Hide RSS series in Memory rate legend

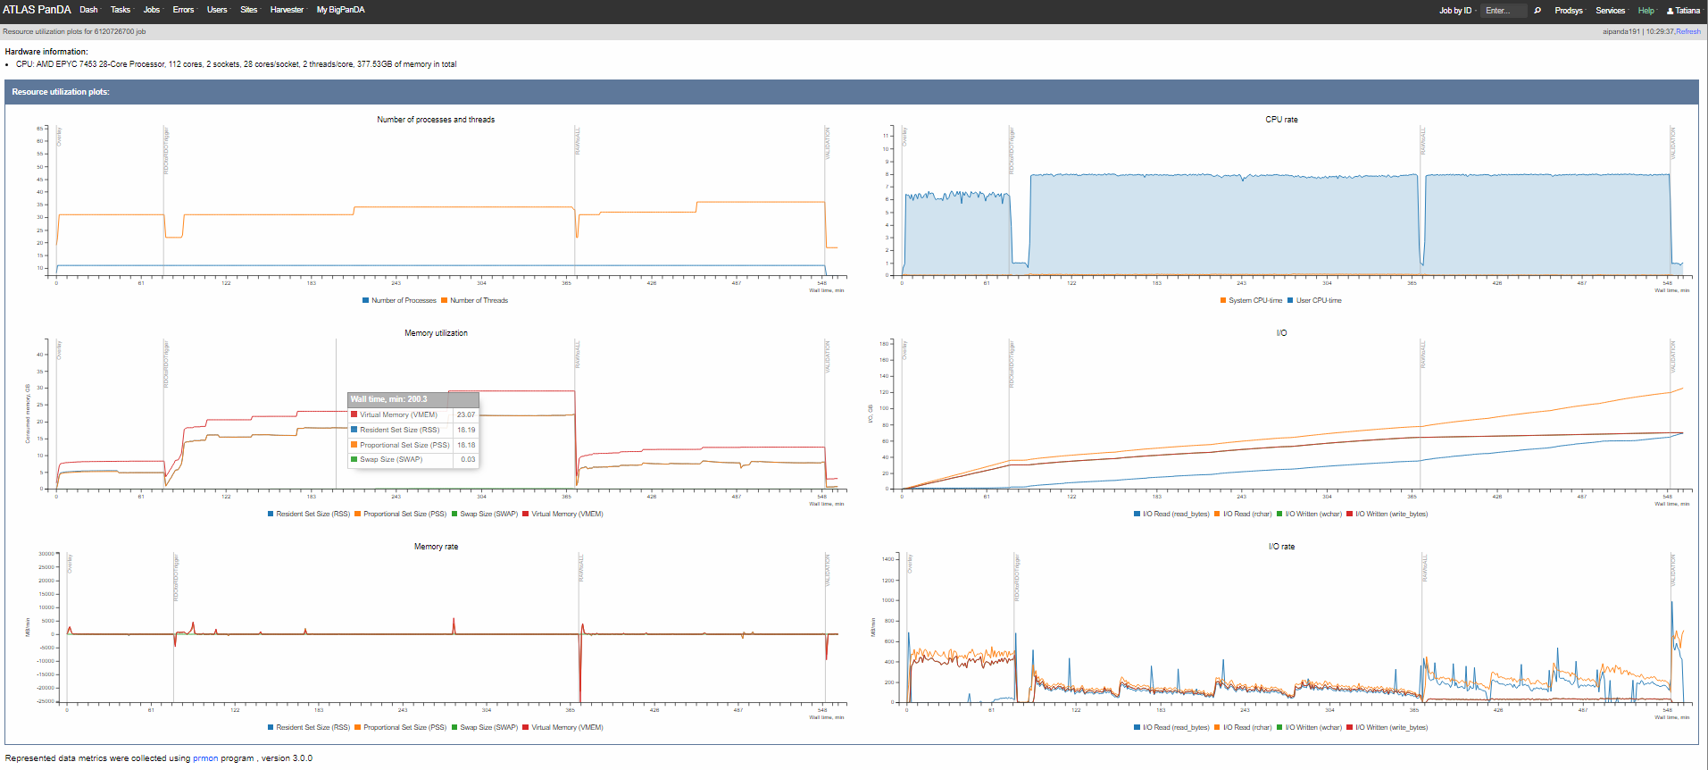coord(309,727)
